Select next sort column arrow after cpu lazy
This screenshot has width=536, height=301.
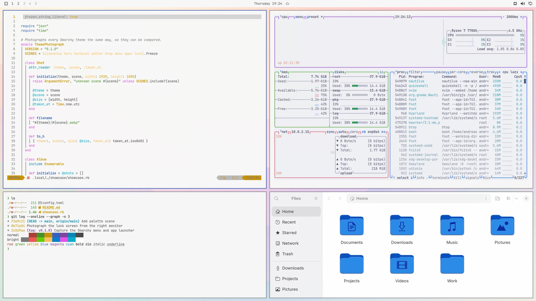click(x=521, y=72)
